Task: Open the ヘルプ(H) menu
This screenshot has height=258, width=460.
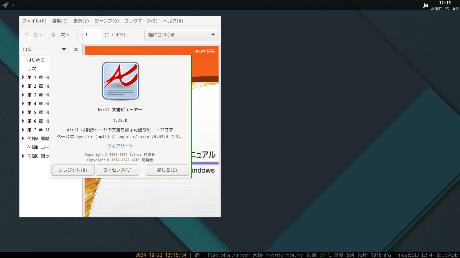Action: pos(173,21)
